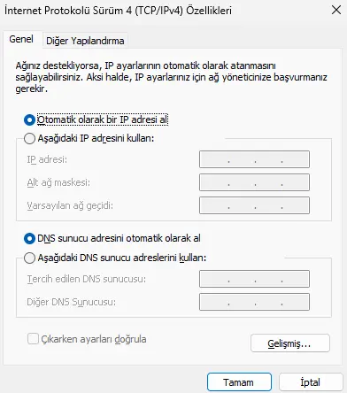Close the TCP/IPv4 properties dialog
The height and width of the screenshot is (393, 347).
(336, 10)
